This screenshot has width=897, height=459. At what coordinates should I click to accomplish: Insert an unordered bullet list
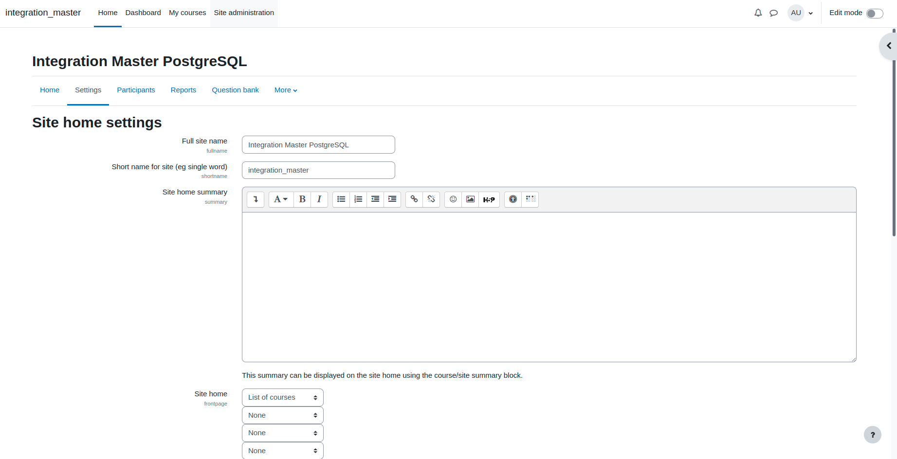click(x=341, y=199)
